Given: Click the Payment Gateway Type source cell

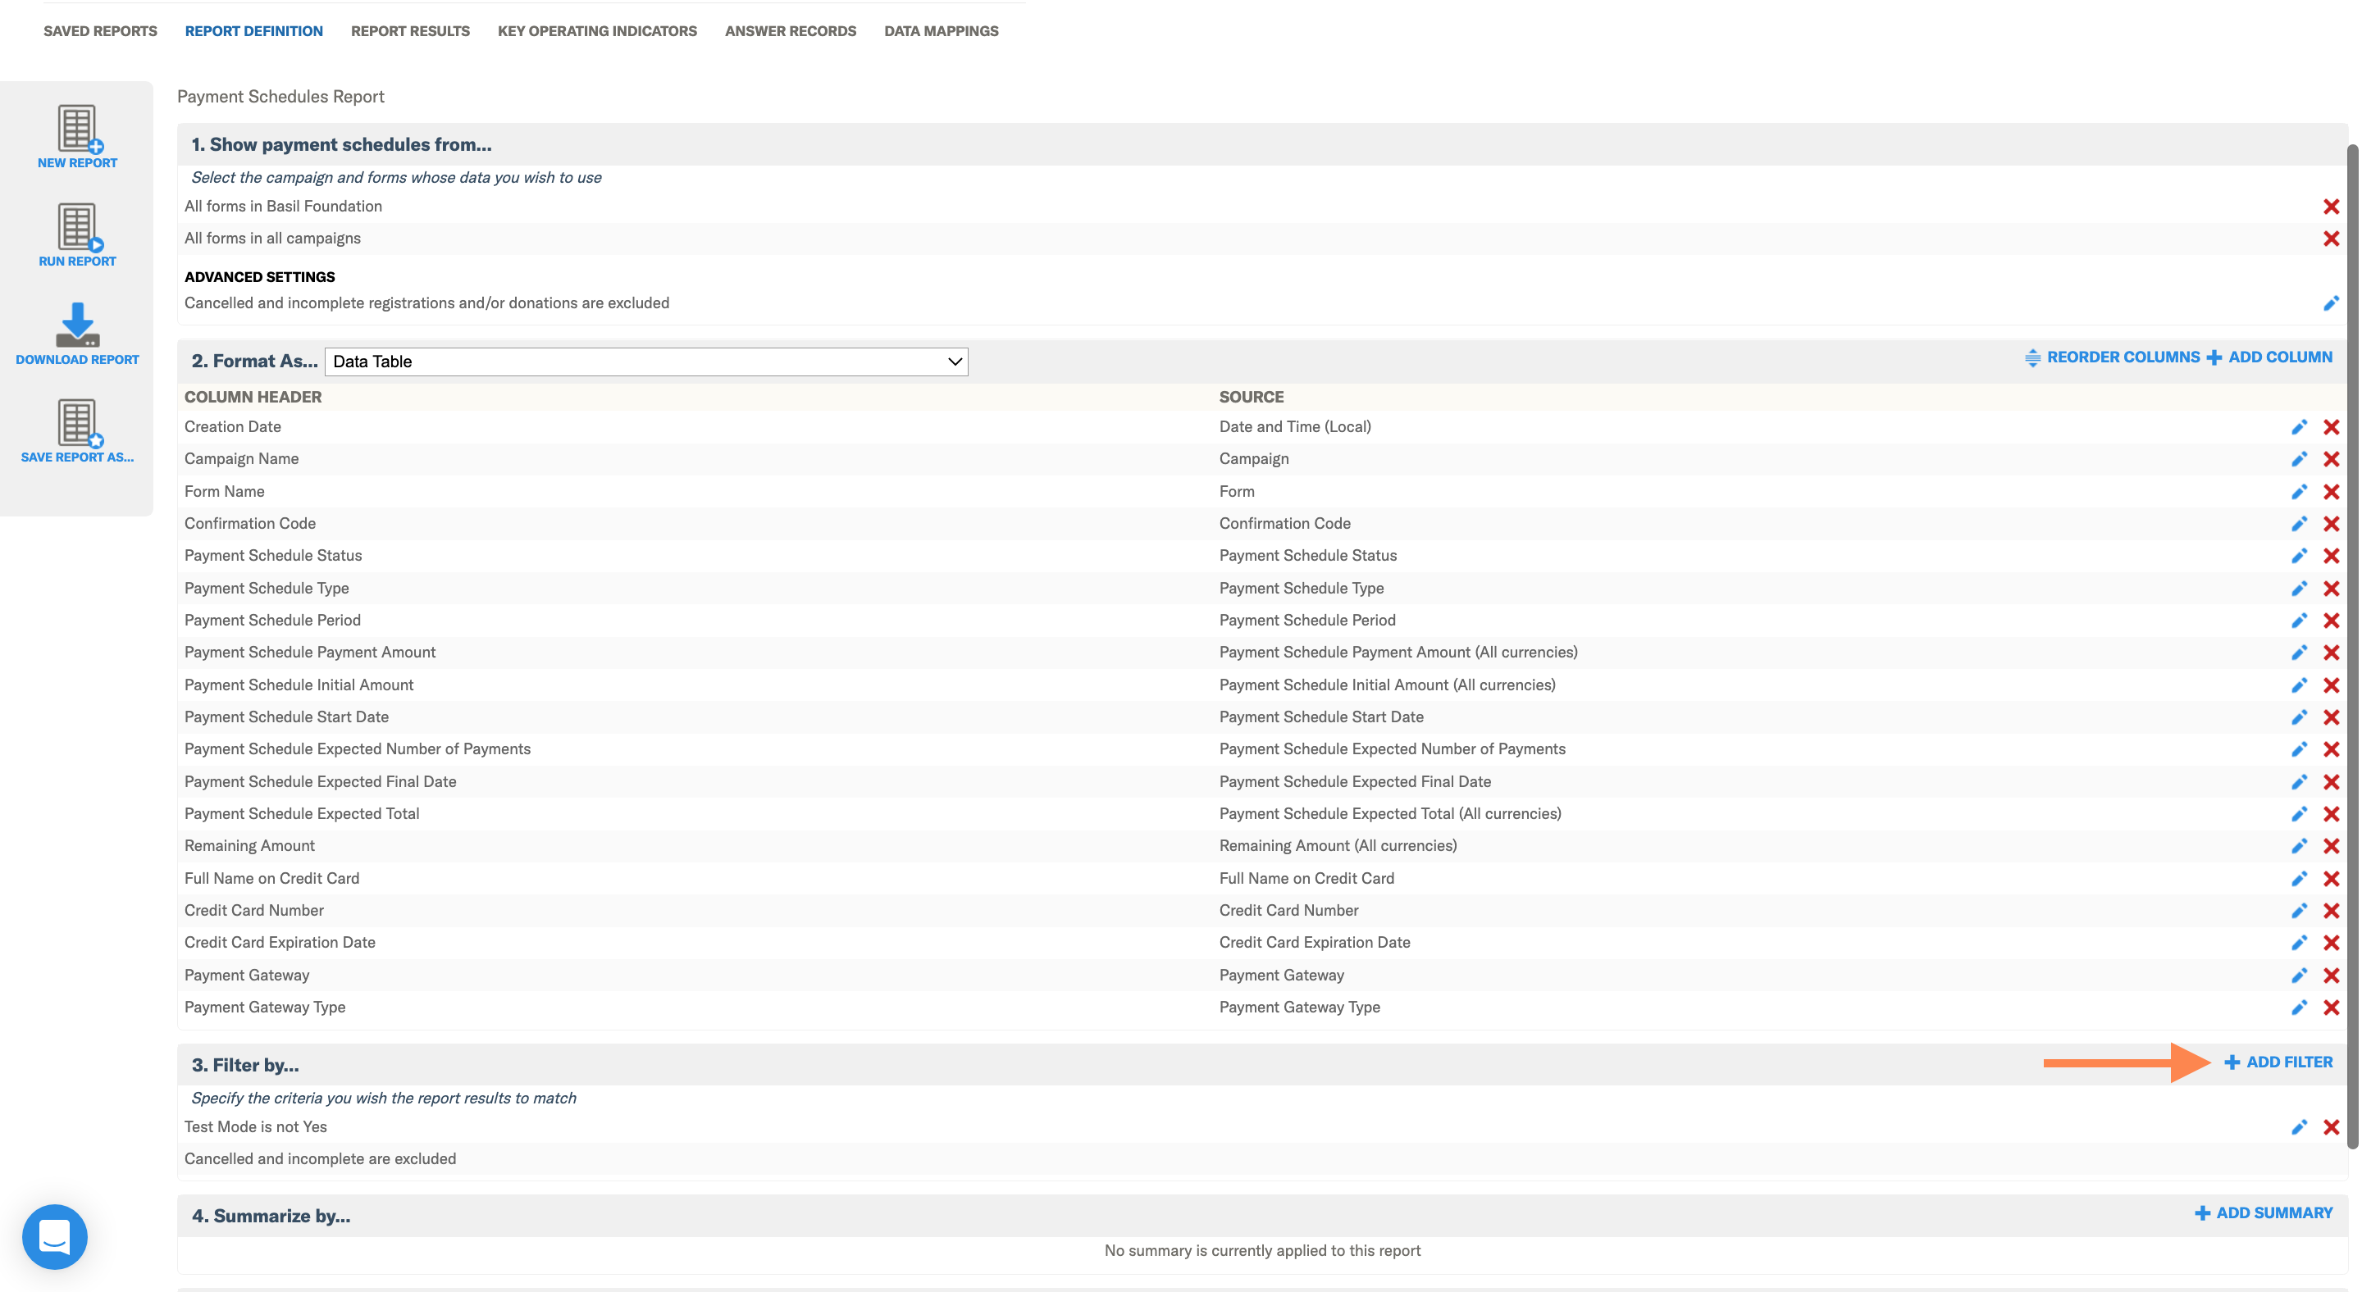Looking at the screenshot, I should coord(1299,1007).
